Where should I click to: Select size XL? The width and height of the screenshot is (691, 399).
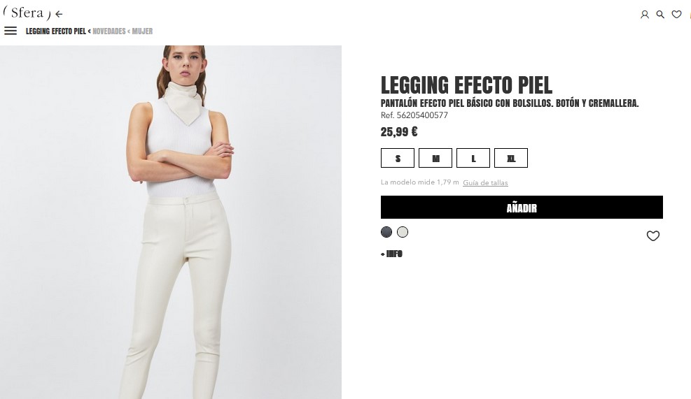point(511,158)
